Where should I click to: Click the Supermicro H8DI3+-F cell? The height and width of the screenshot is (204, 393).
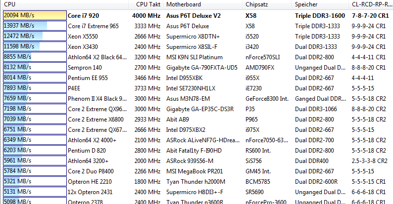click(195, 192)
